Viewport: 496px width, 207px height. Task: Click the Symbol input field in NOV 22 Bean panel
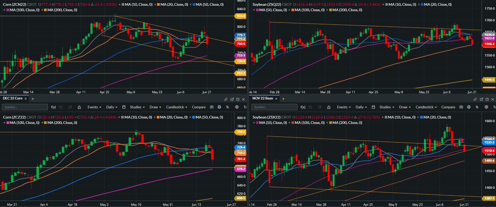[274, 107]
